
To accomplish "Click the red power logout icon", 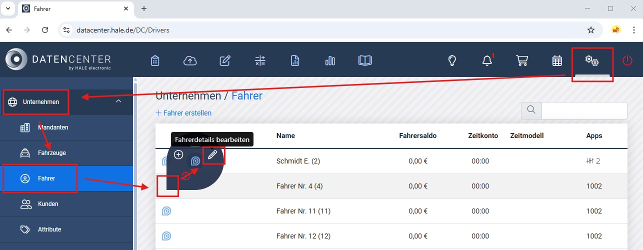I will (627, 61).
